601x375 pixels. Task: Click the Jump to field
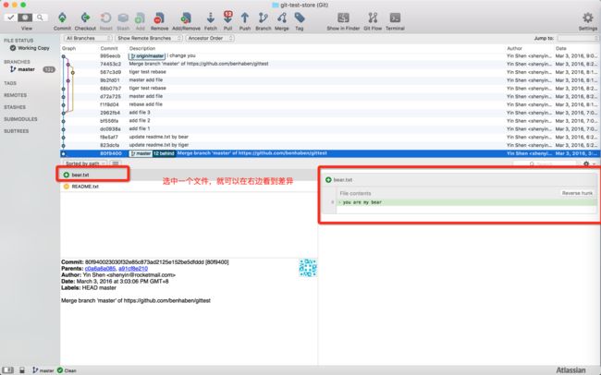pos(578,38)
